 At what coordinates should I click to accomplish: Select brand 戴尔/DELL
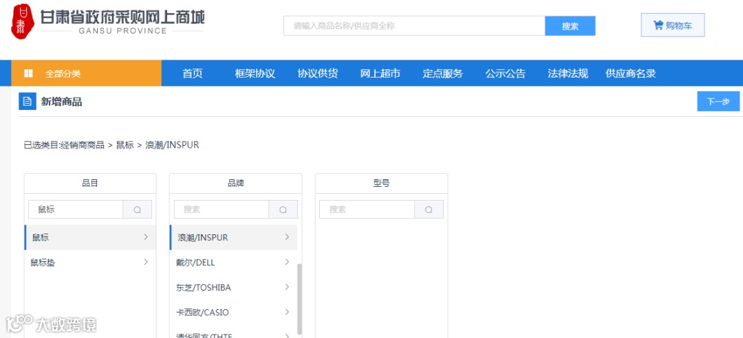tap(233, 262)
